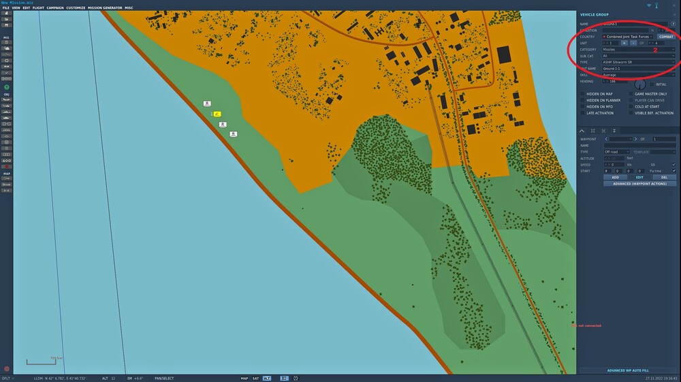Viewport: 681px width, 382px height.
Task: Click the red exit icon at bottom-left
Action: tap(7, 369)
